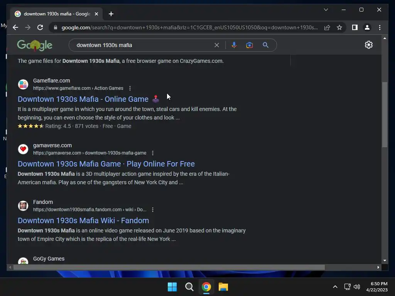The height and width of the screenshot is (296, 395).
Task: Submit search with the magnifier icon
Action: [x=265, y=45]
